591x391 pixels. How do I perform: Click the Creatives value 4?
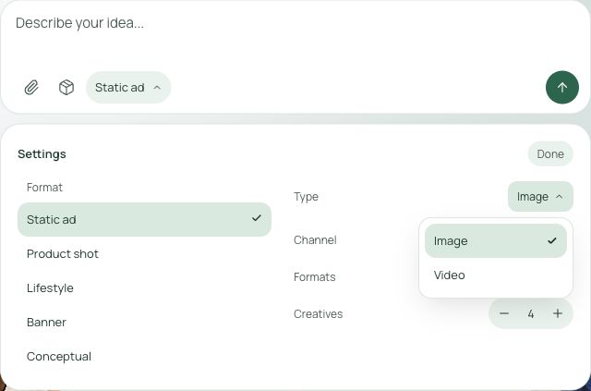(531, 314)
